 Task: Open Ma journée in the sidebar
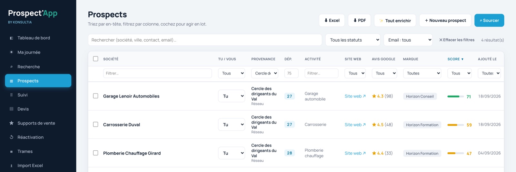click(x=38, y=52)
